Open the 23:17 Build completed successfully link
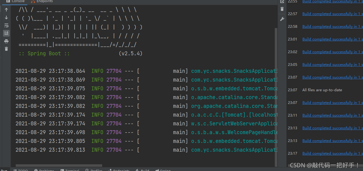363x171 pixels. tap(333, 153)
